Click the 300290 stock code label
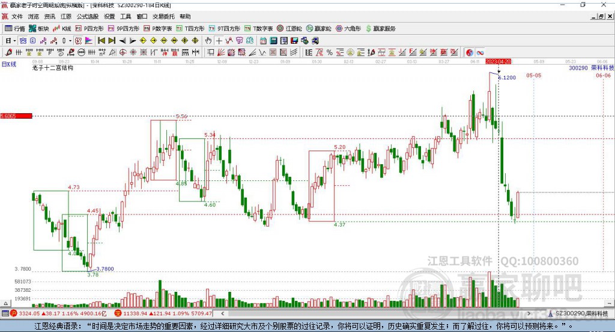The image size is (615, 332). coord(578,68)
